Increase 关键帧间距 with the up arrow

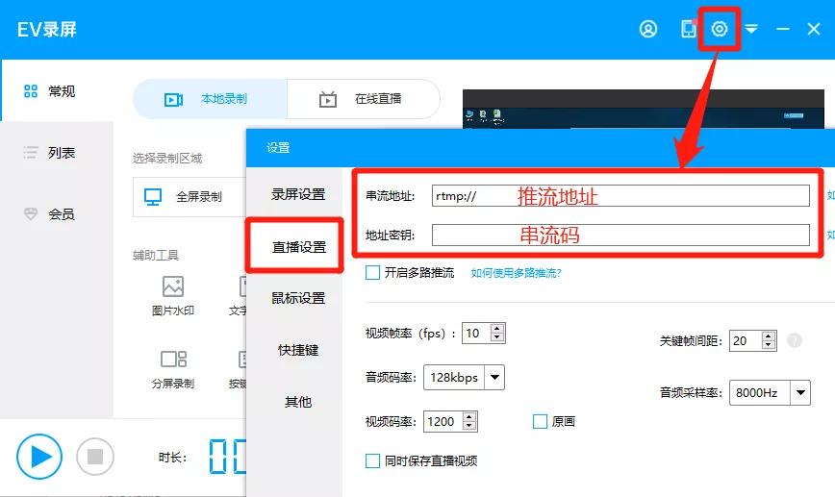pos(768,335)
